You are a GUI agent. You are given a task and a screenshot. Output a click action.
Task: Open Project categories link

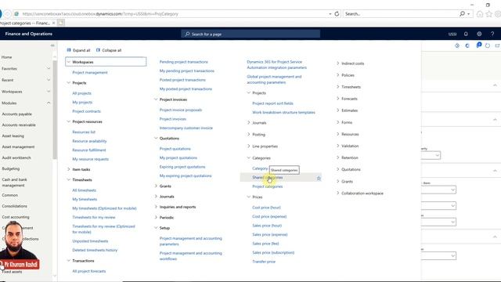268,186
